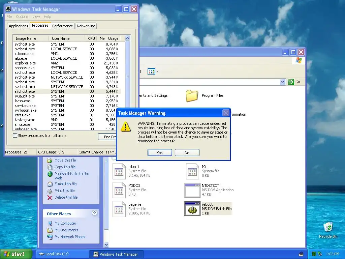Open the Options menu in Task Manager

coord(22,17)
